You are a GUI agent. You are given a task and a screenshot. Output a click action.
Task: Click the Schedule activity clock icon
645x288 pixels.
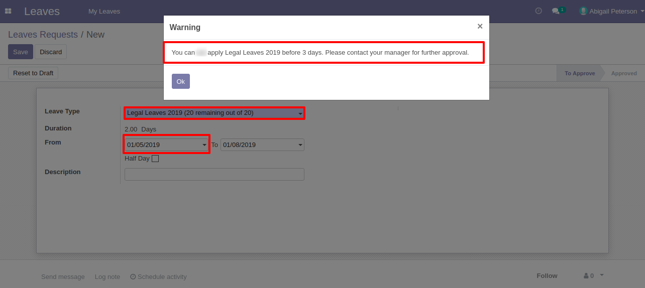click(x=133, y=277)
